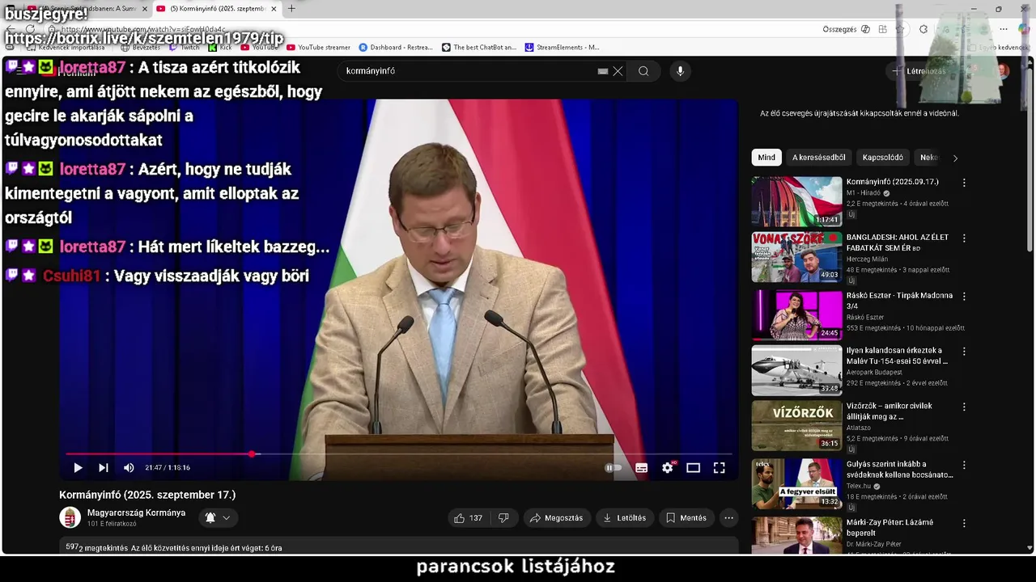Open options menu for Kormányinfó M1 video
Screen dimensions: 1036x582
(x=964, y=183)
